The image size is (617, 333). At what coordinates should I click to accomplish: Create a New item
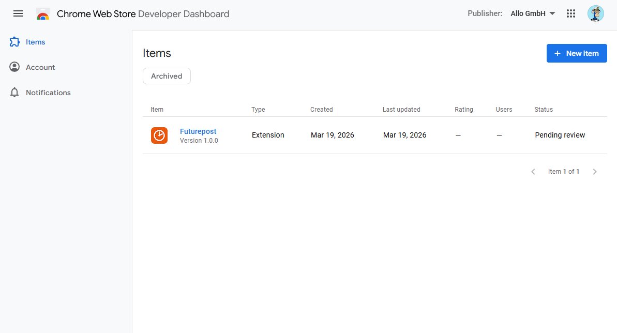pos(577,53)
